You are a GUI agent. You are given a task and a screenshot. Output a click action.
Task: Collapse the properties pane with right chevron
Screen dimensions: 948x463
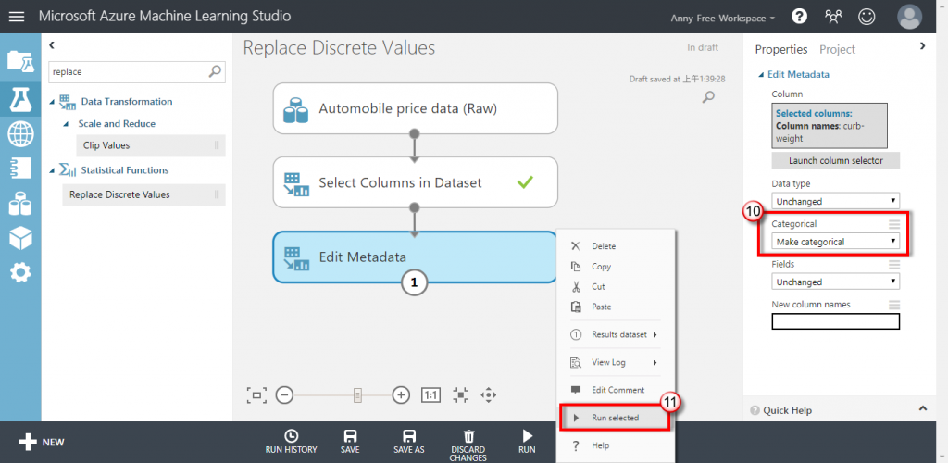point(923,45)
